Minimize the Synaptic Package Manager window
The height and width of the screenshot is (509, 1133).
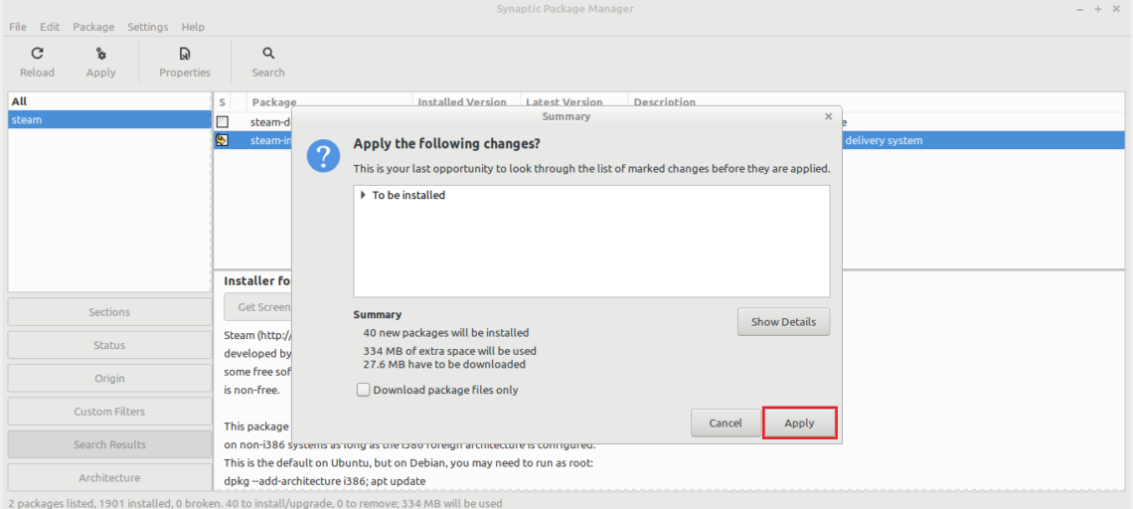click(x=1080, y=9)
